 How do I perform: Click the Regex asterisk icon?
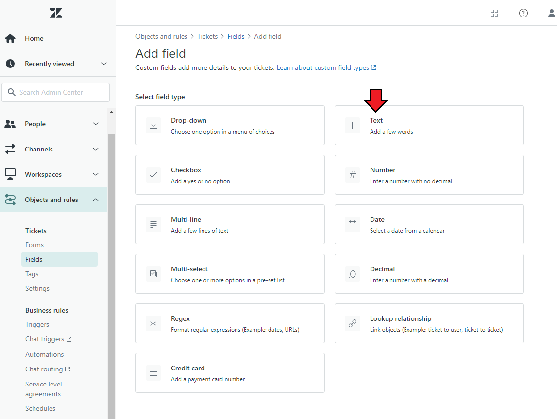tap(153, 323)
